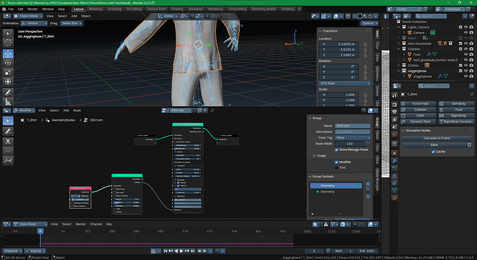Click Bake button
Image resolution: width=477 pixels, height=260 pixels.
point(434,145)
